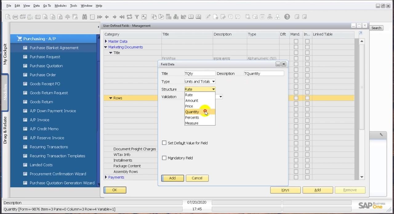This screenshot has width=394, height=214.
Task: Tick the Mand. checkbox in Marketing Documents row
Action: pyautogui.click(x=296, y=47)
